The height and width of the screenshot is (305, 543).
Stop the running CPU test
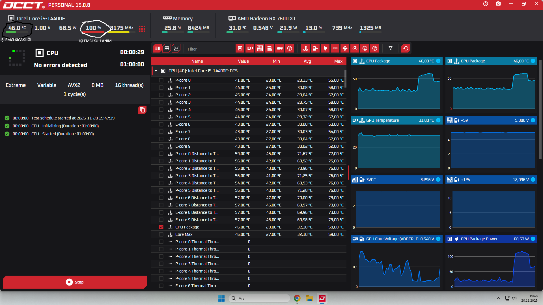click(x=75, y=282)
